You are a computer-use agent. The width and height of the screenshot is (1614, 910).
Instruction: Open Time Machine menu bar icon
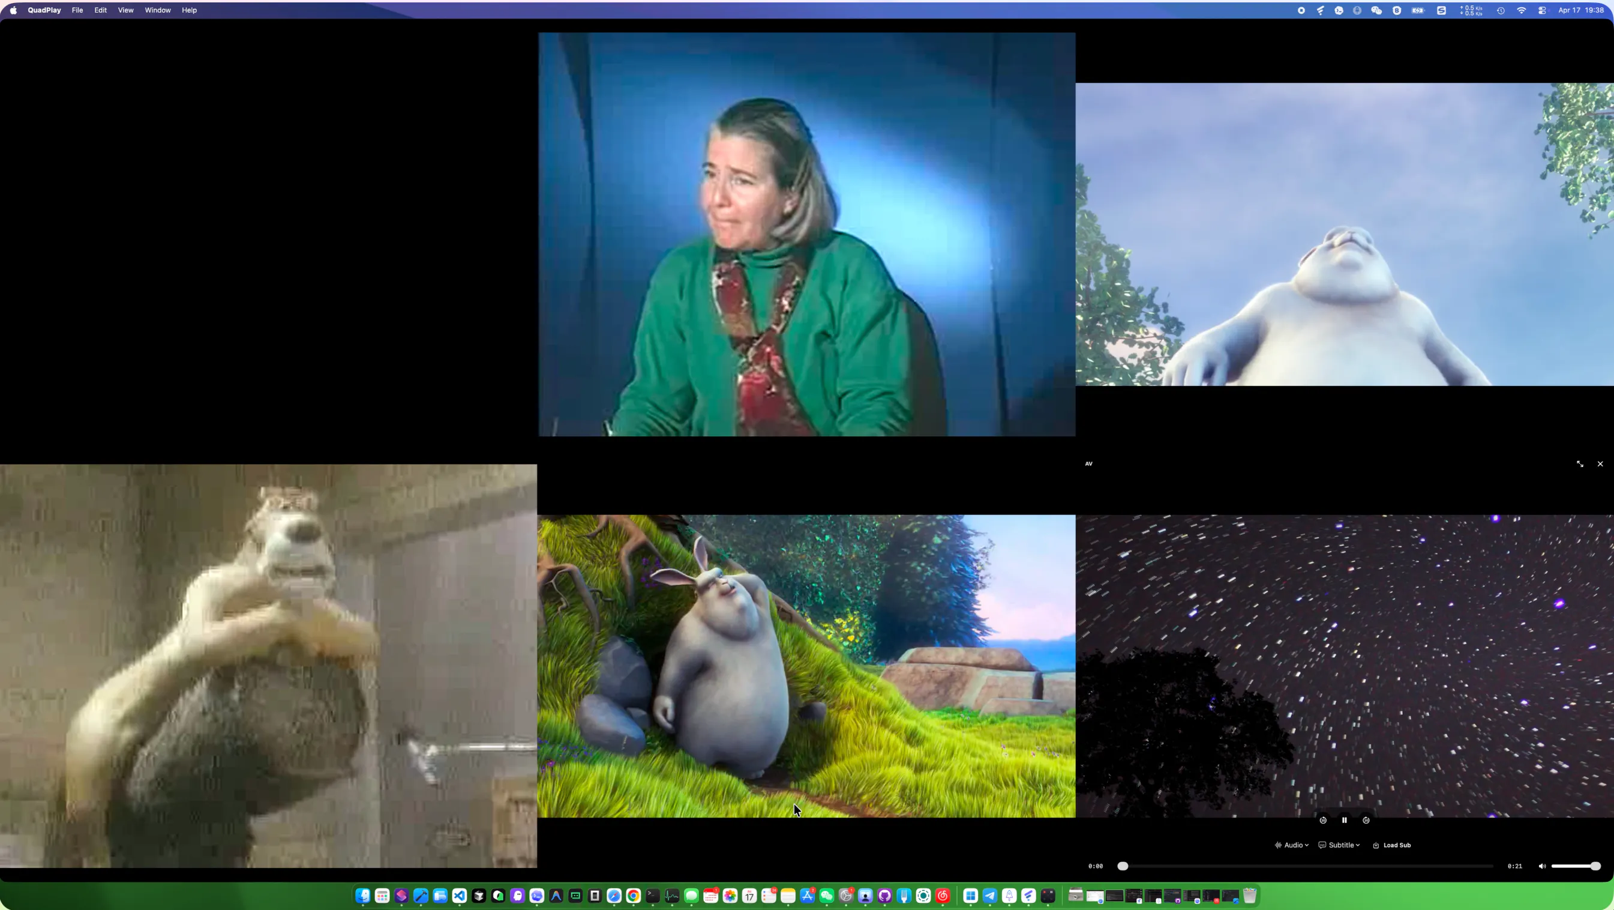(x=1501, y=10)
